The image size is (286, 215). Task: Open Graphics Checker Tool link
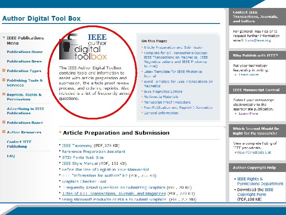point(84,182)
